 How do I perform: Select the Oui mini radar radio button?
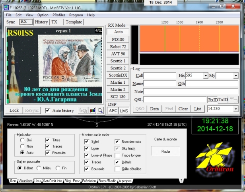tap(22, 140)
